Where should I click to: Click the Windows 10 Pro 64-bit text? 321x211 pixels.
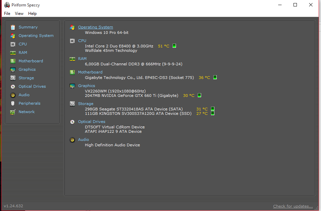(x=107, y=33)
